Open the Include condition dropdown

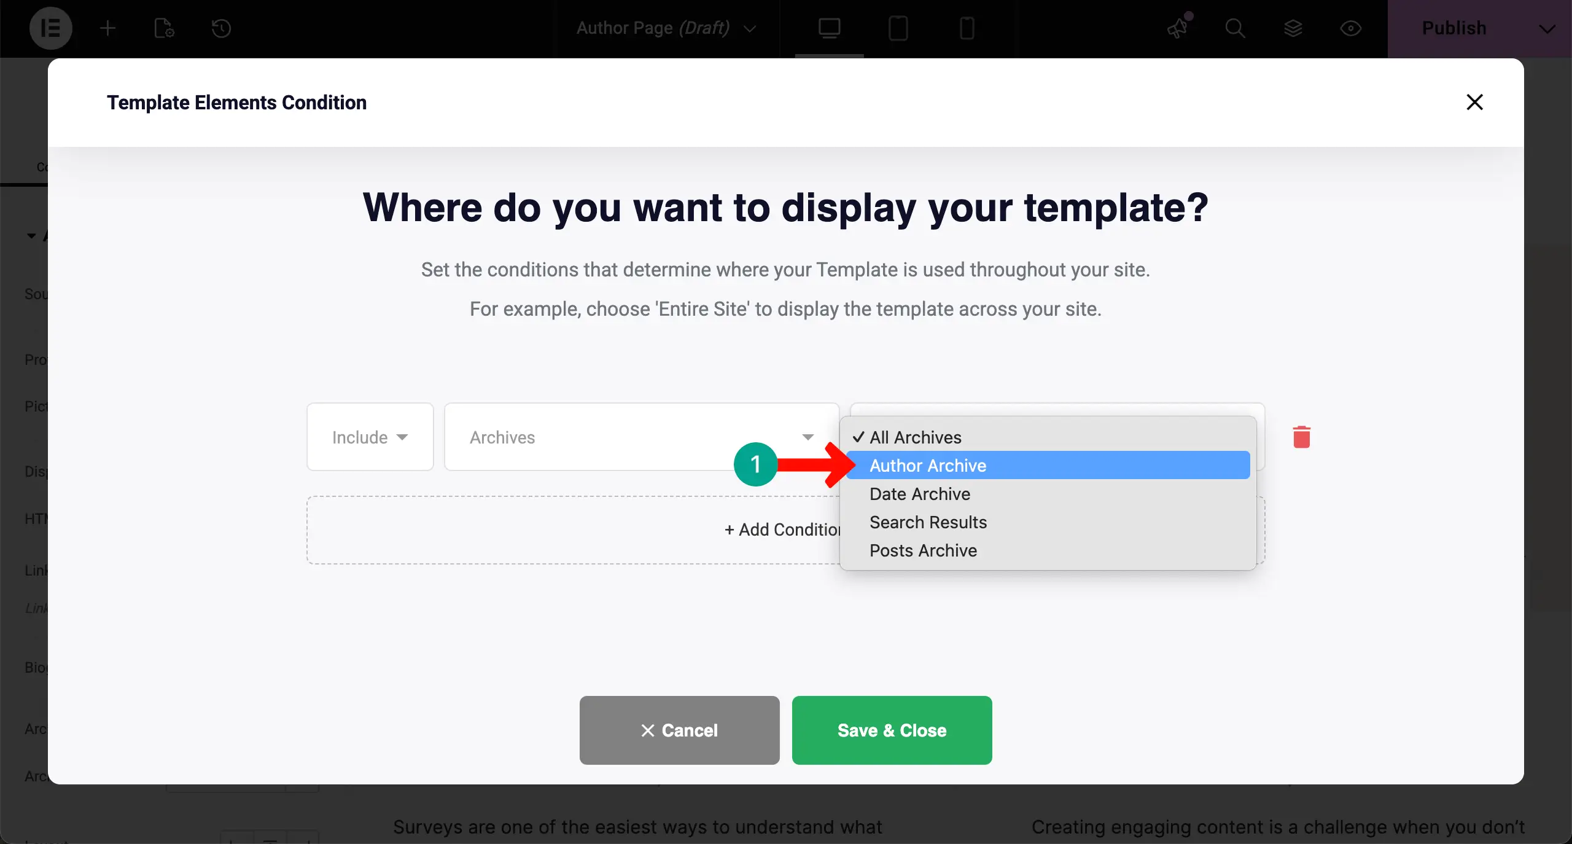click(369, 437)
